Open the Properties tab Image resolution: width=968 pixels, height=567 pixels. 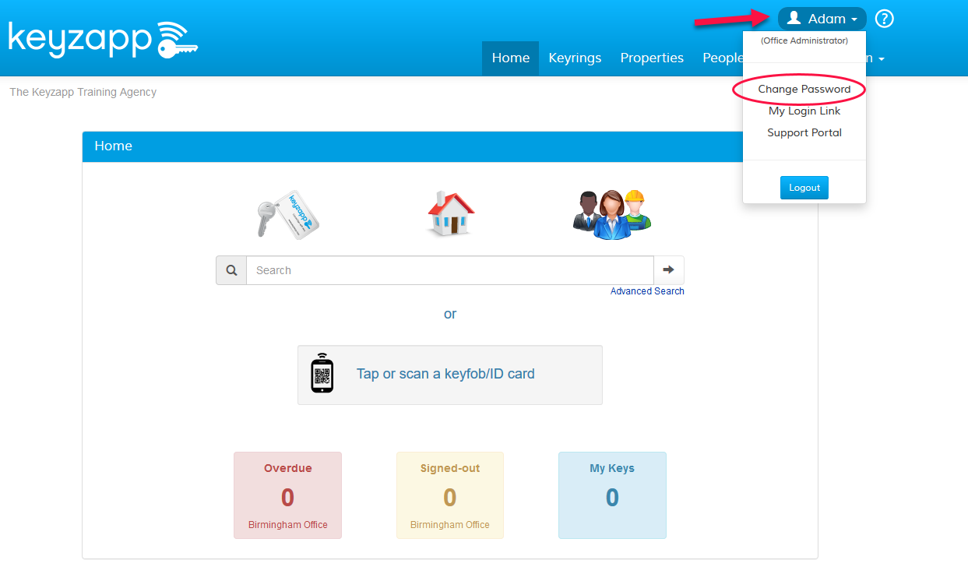(x=652, y=58)
